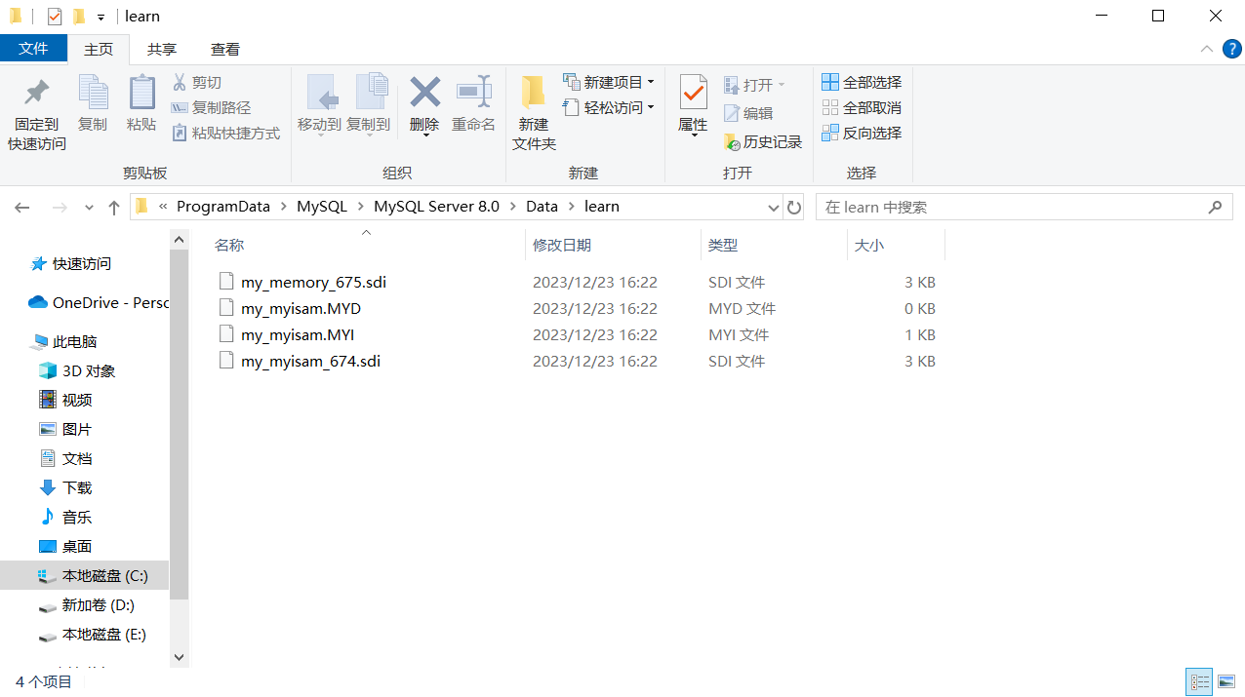The image size is (1245, 697).
Task: Switch to large icons view layout
Action: pos(1227,682)
